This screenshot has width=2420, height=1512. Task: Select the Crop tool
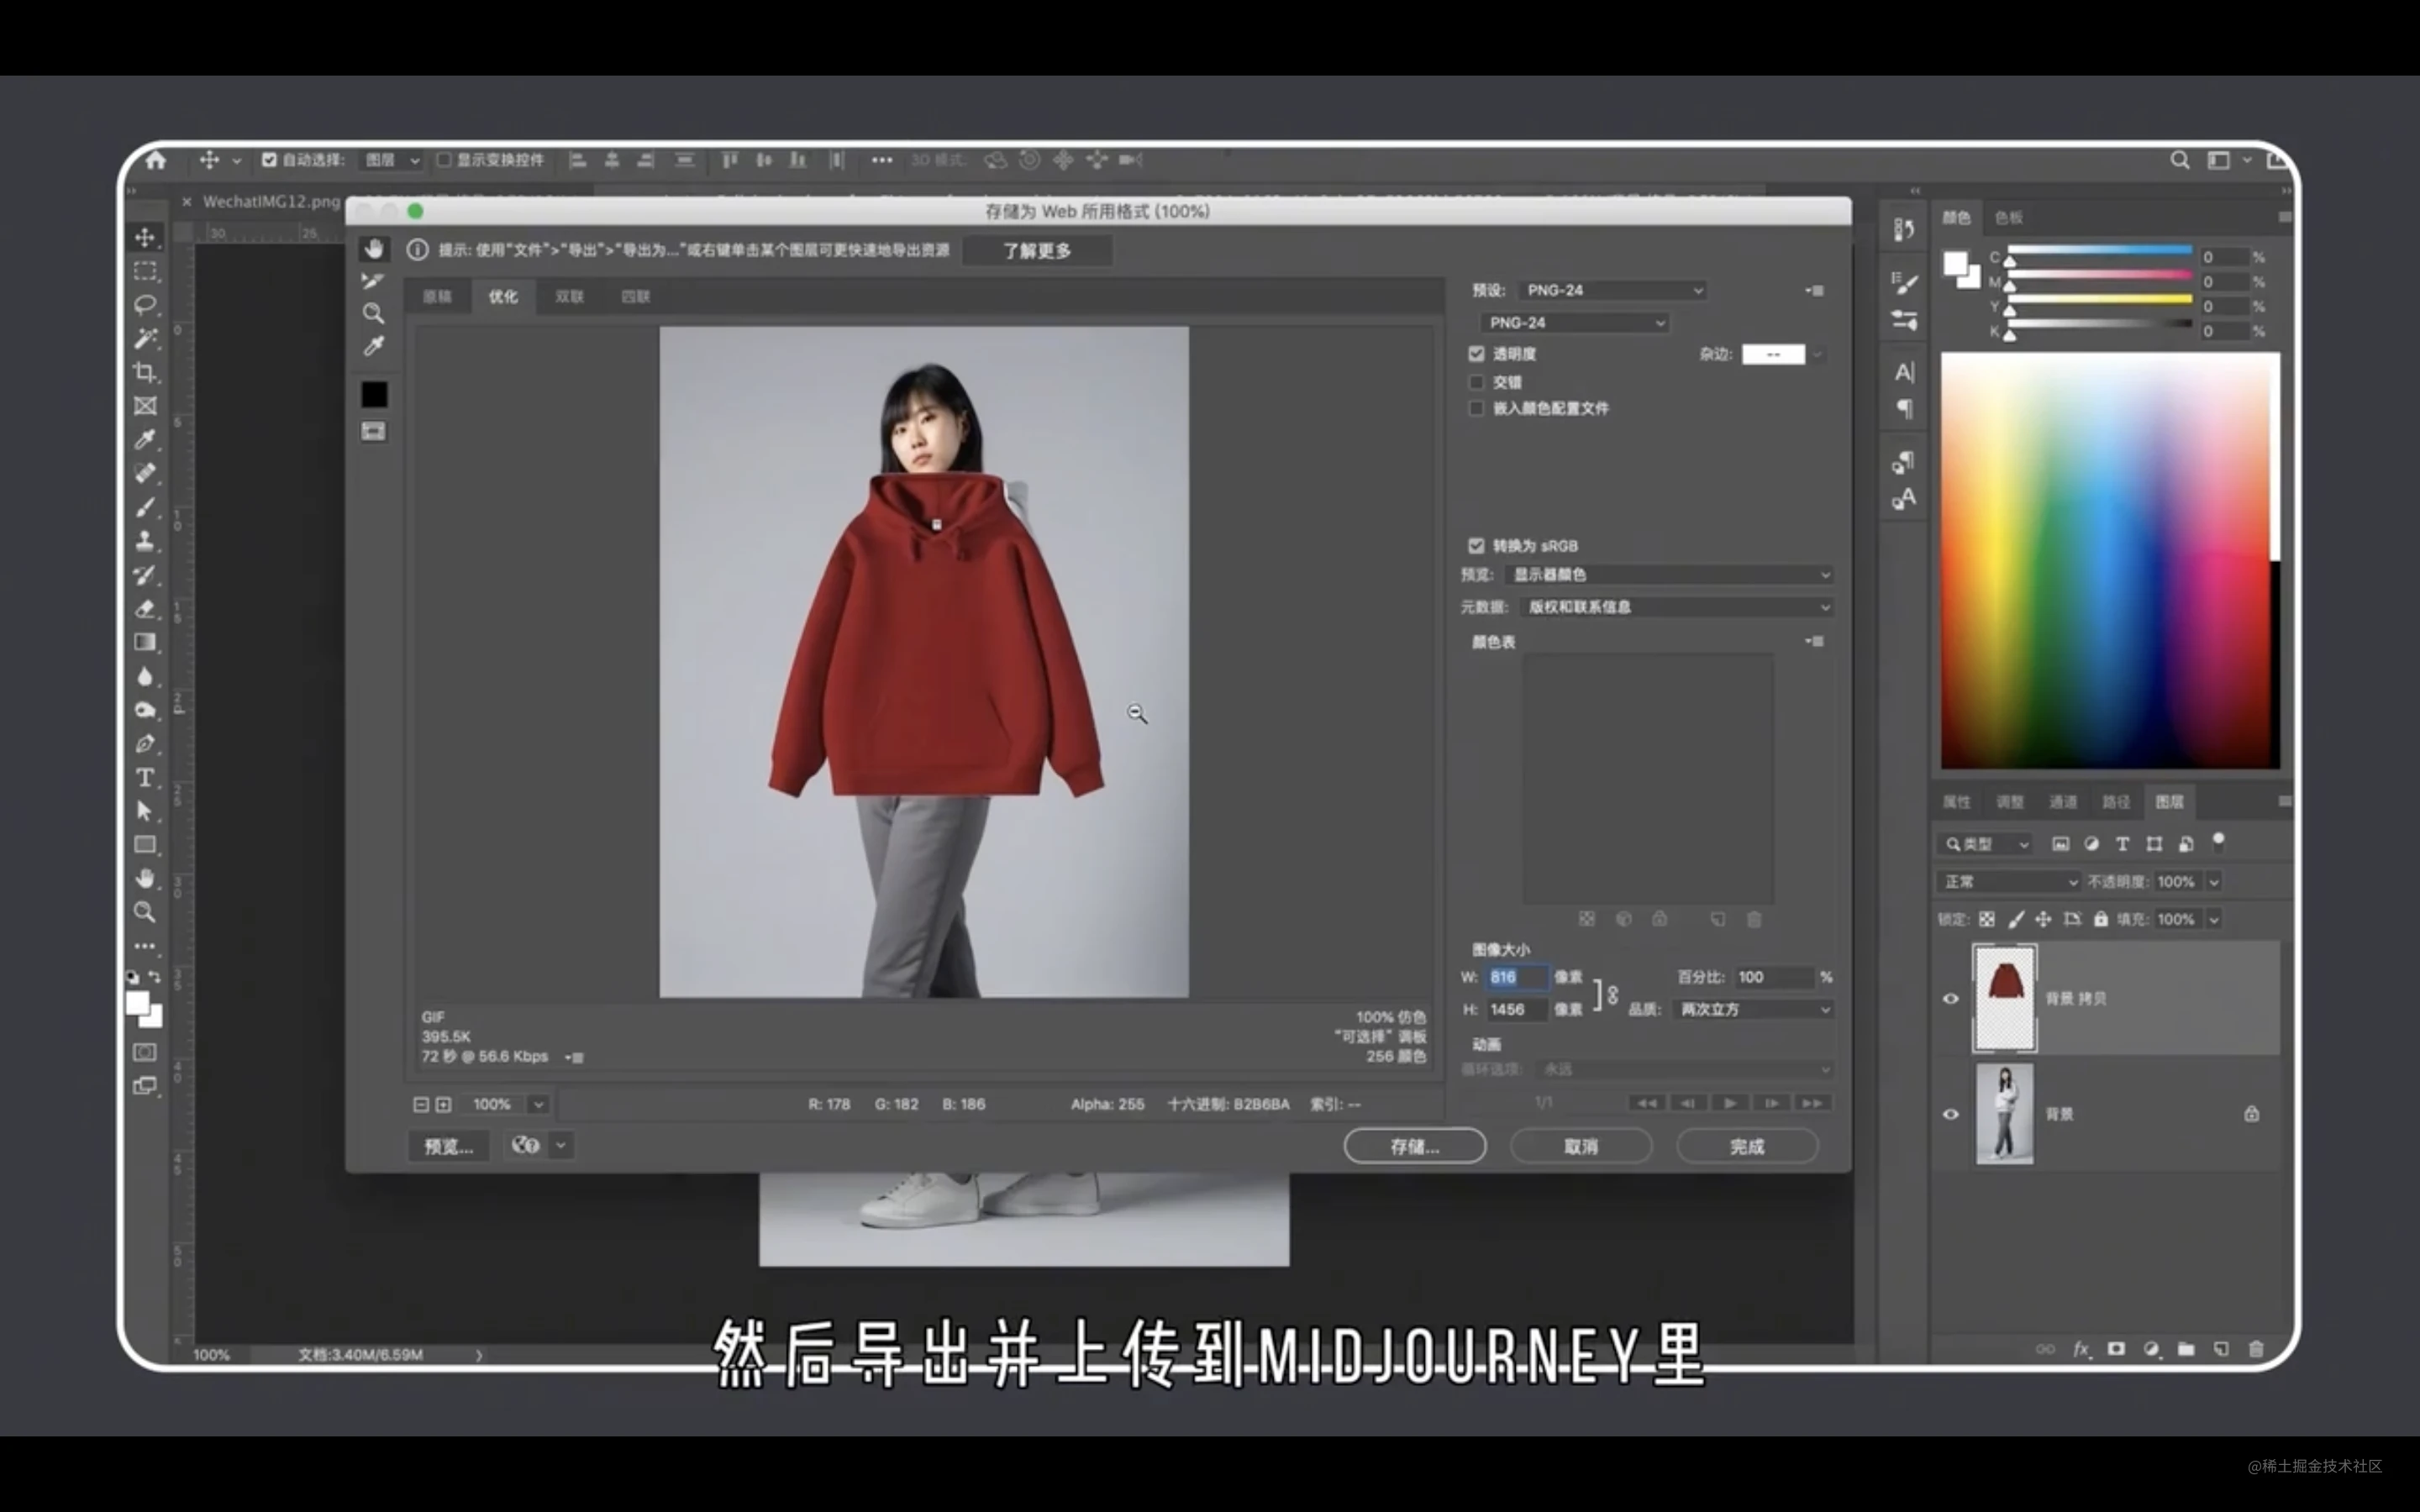pos(145,372)
